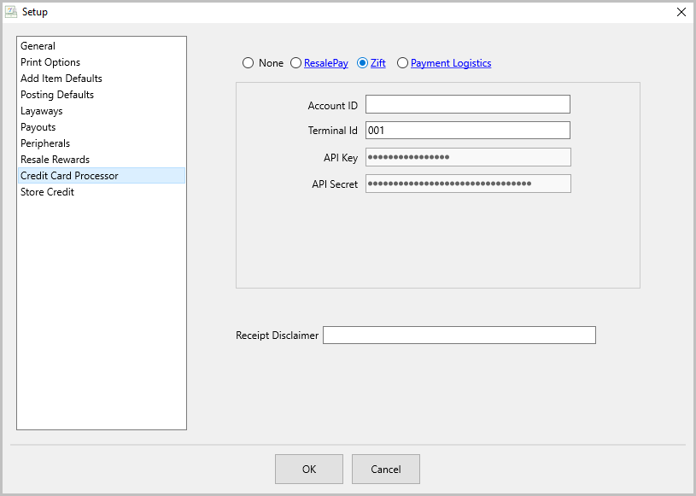Focus the Account ID text field
The height and width of the screenshot is (496, 696).
pyautogui.click(x=468, y=104)
